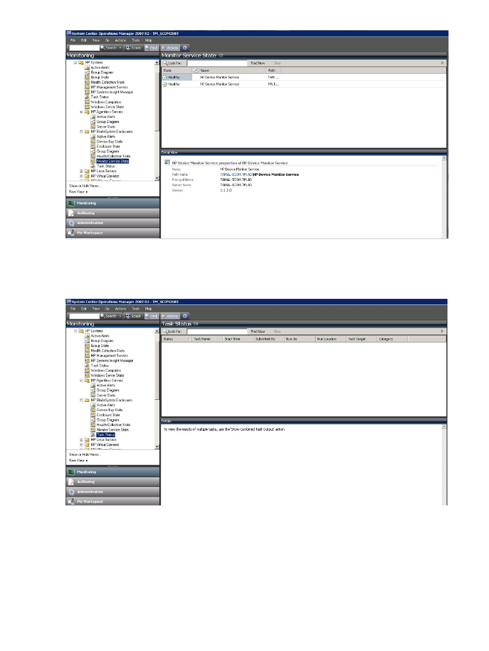The image size is (489, 651).
Task: Open Help menu in Task Status window
Action: 148,309
